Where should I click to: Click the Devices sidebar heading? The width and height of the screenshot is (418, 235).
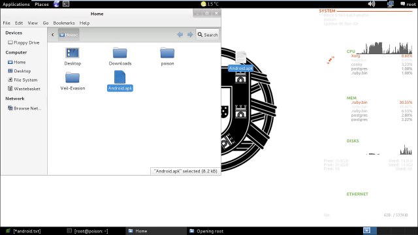tap(14, 33)
